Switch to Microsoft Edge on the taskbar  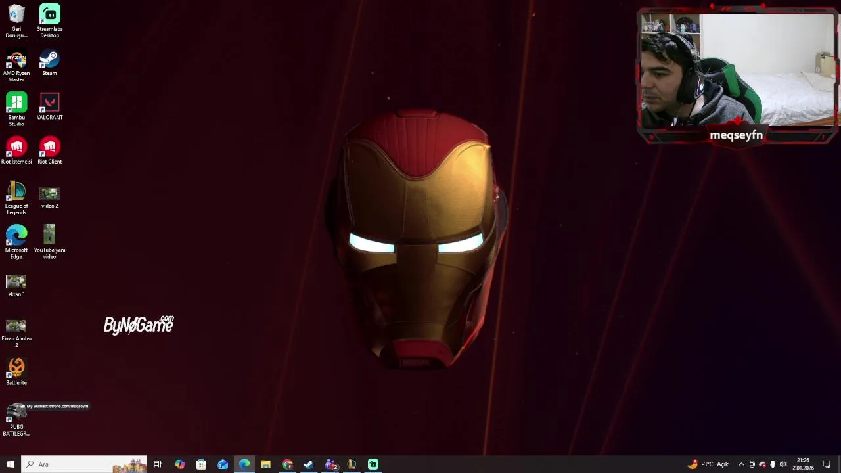[x=244, y=464]
